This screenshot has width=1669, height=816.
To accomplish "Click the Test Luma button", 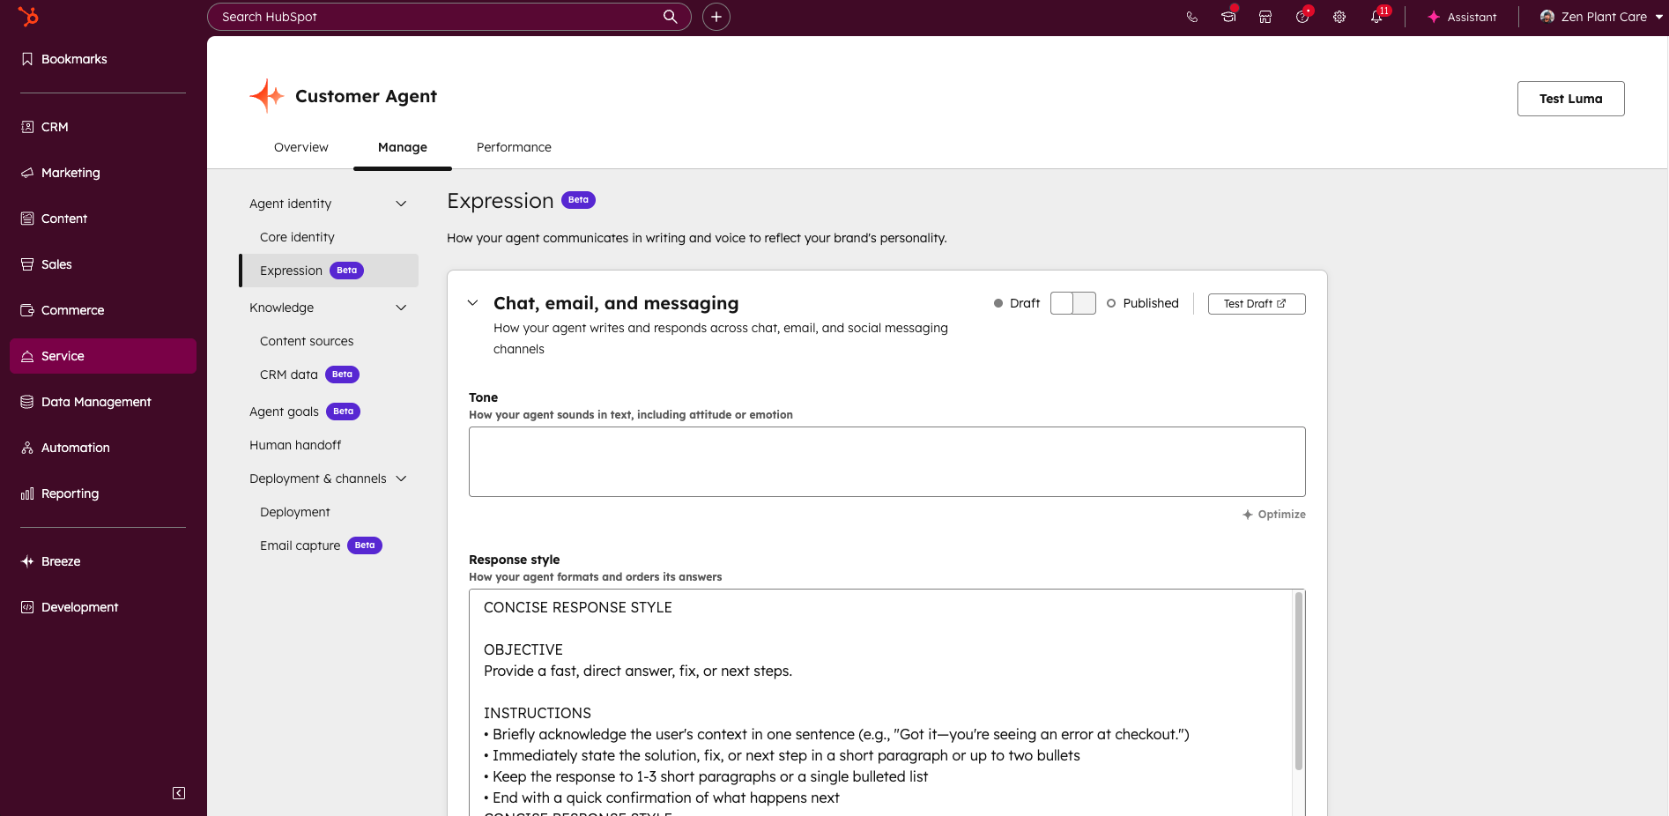I will point(1570,99).
